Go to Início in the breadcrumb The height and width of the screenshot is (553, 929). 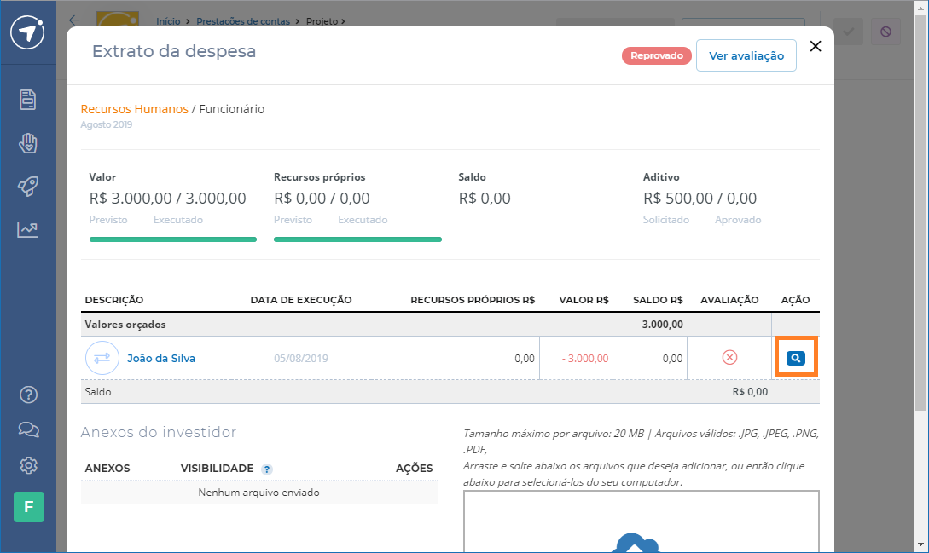[168, 21]
